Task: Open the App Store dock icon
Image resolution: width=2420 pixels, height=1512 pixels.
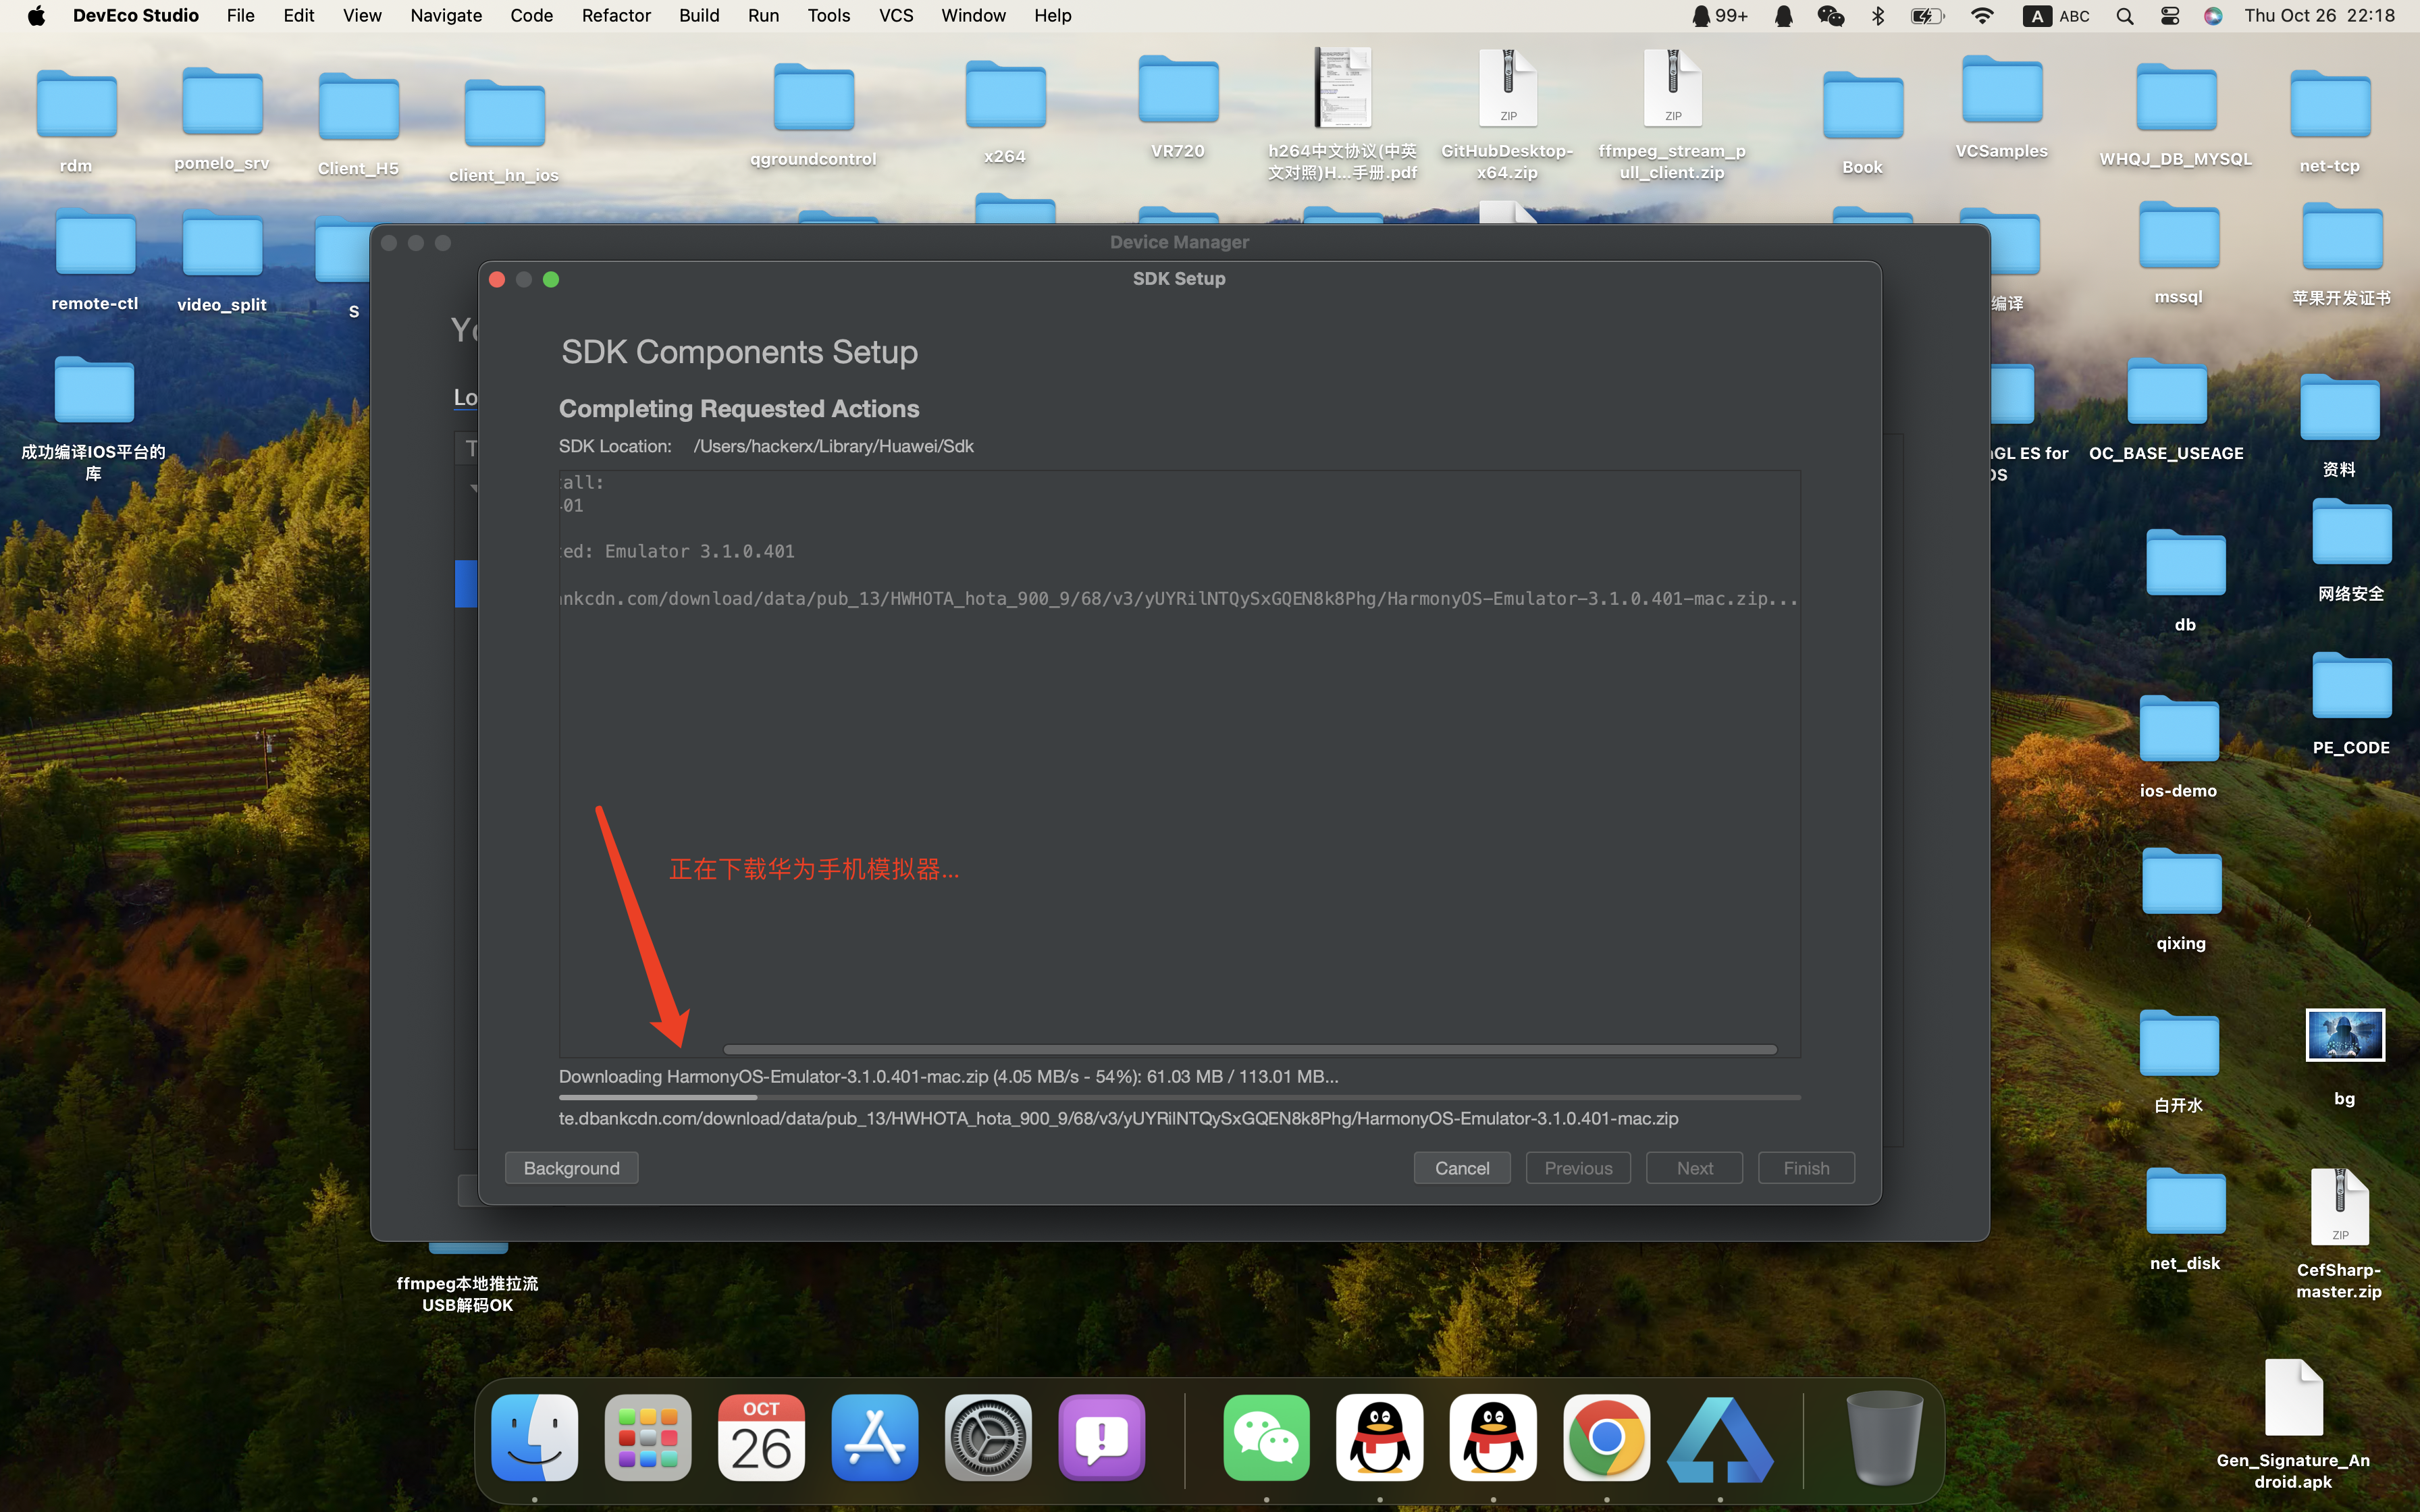Action: pos(875,1438)
